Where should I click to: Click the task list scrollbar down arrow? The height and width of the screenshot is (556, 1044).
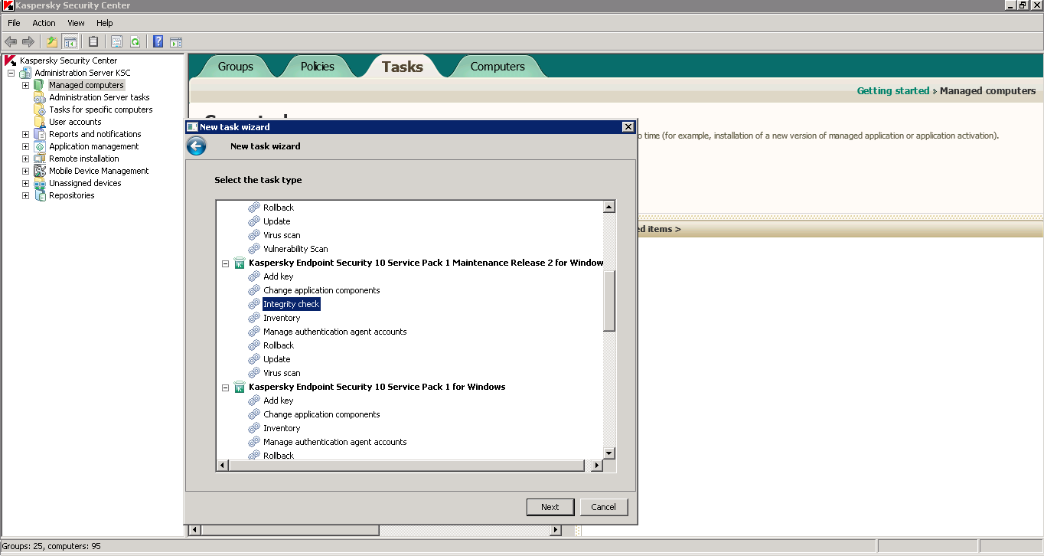coord(609,453)
